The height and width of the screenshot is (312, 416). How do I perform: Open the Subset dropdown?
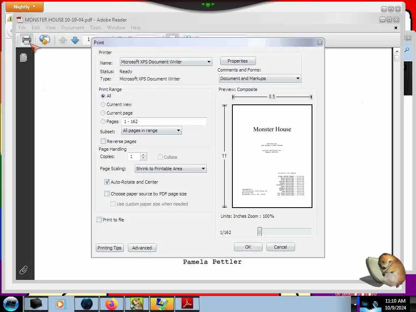(152, 130)
